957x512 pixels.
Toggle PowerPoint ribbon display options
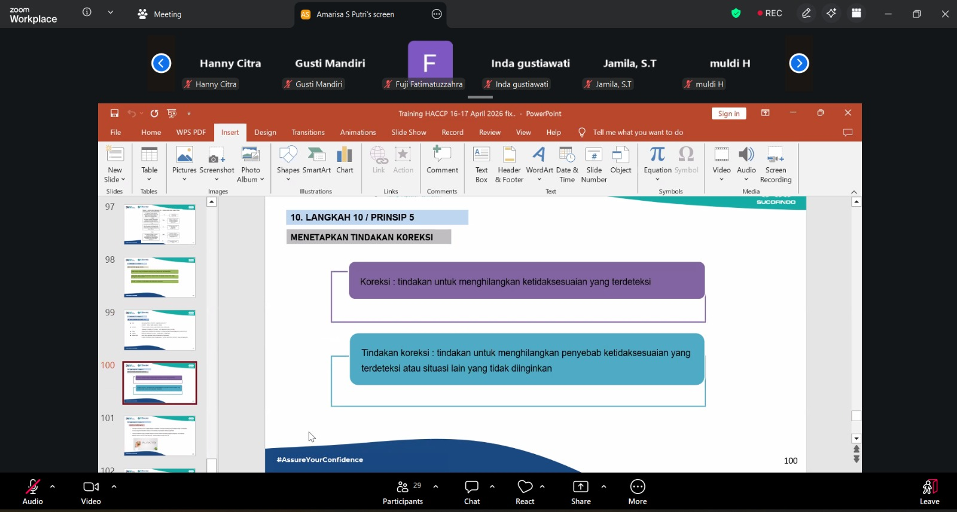coord(765,113)
